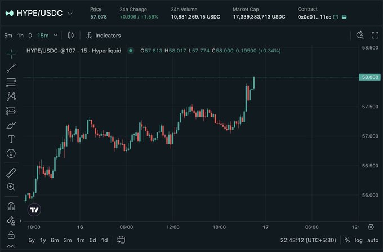This screenshot has height=252, width=383.
Task: Click the 57.500 price axis label
Action: (x=370, y=107)
